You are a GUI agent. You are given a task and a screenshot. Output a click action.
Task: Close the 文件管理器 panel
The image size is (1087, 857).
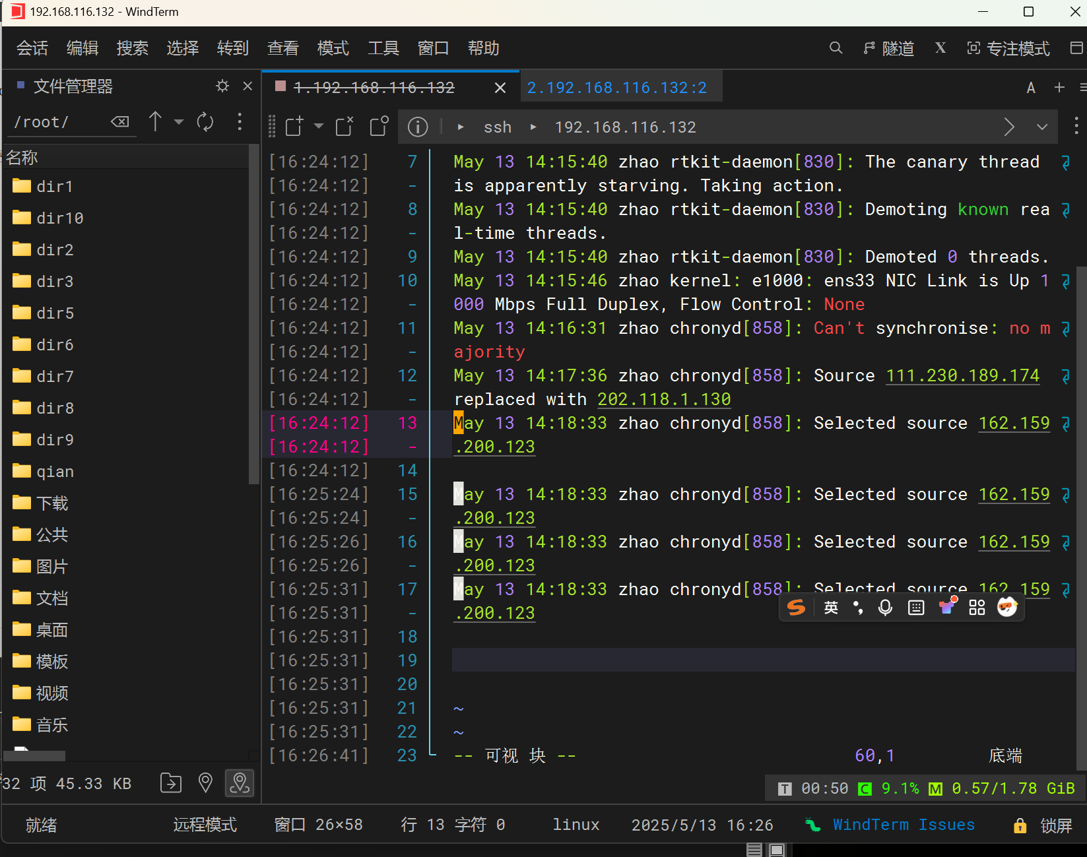pyautogui.click(x=247, y=86)
